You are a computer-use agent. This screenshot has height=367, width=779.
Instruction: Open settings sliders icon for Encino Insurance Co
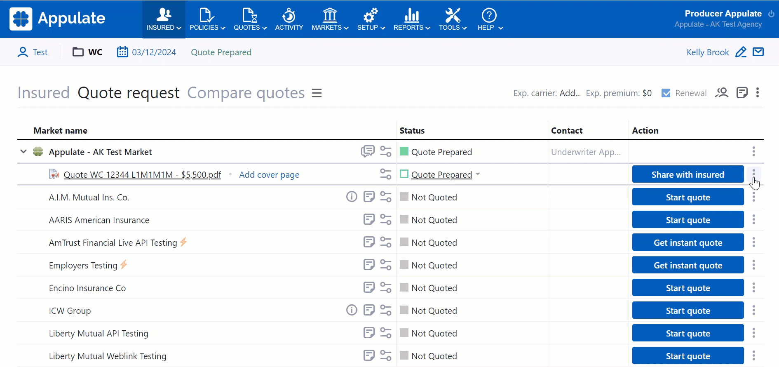386,287
